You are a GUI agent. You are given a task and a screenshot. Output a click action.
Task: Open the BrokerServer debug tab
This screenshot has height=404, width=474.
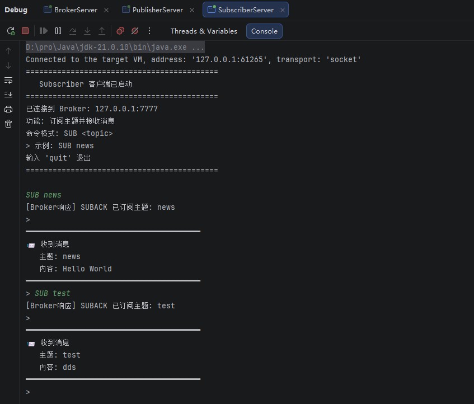71,10
